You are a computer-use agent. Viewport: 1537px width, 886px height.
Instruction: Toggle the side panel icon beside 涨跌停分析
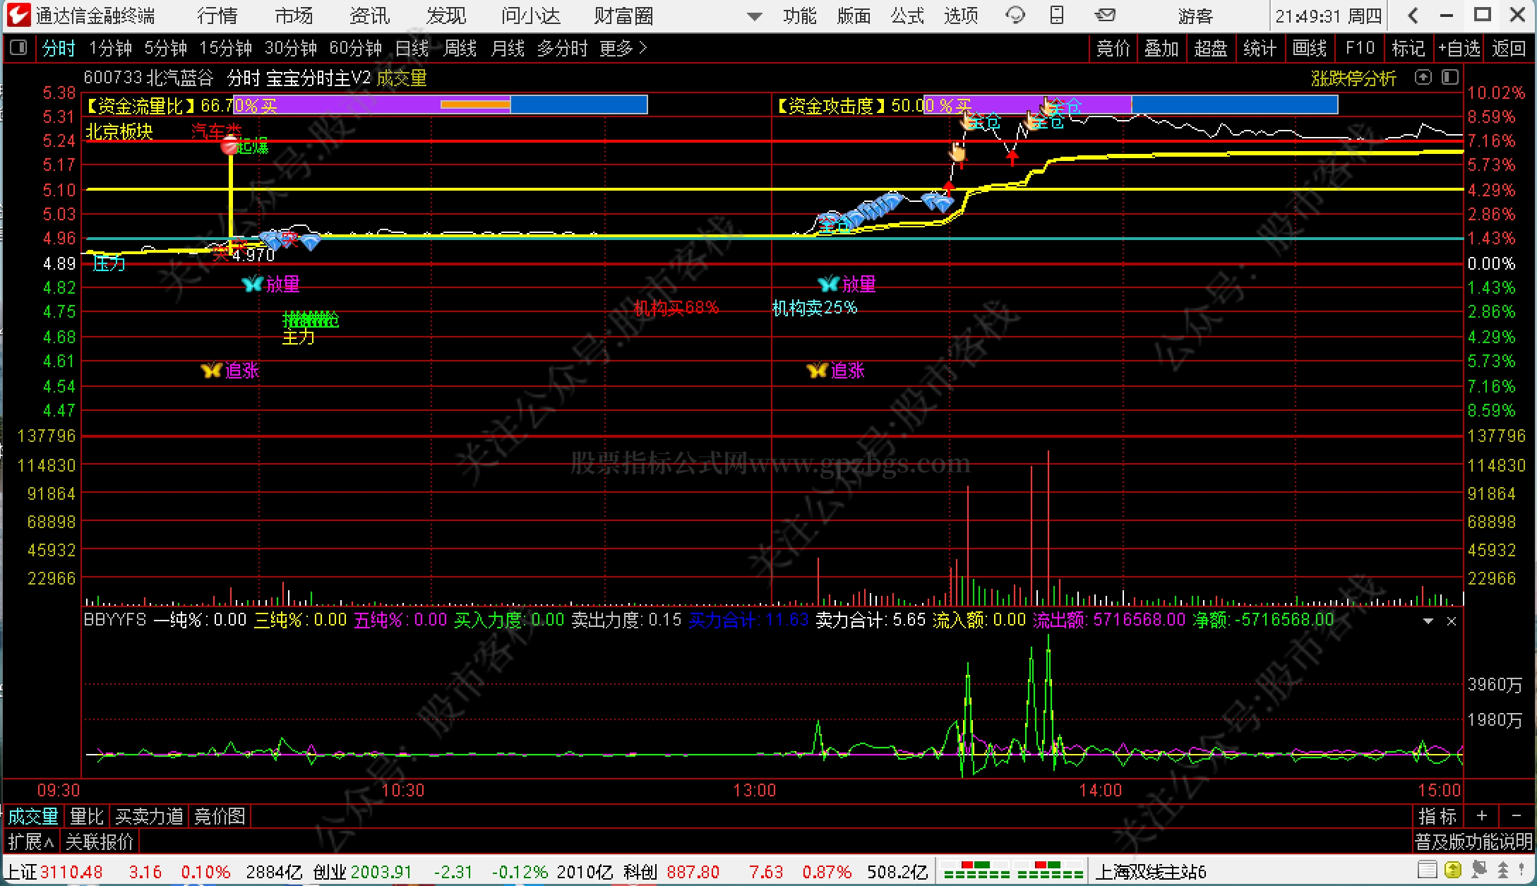point(1450,78)
